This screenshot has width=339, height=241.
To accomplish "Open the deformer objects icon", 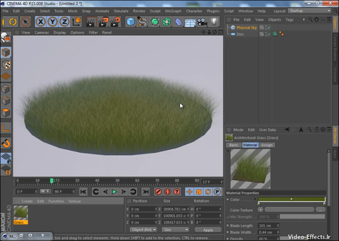I will coord(178,22).
